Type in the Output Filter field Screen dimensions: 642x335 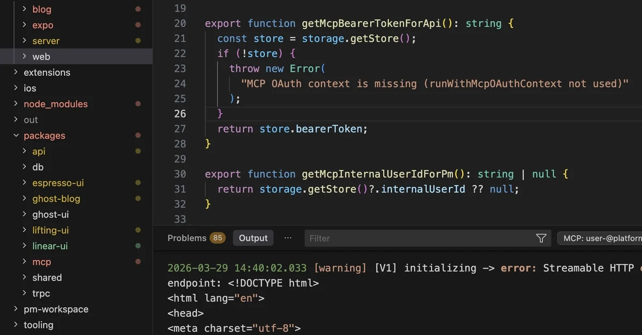pos(417,238)
